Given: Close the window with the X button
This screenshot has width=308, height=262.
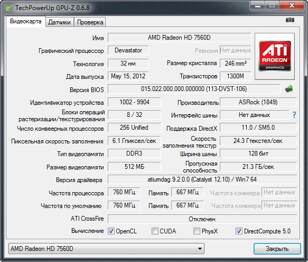Looking at the screenshot, I should (292, 6).
